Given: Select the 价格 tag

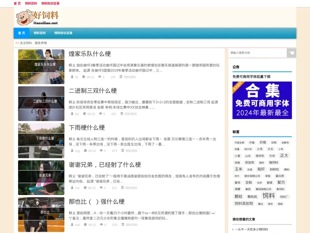Looking at the screenshot, I should (x=263, y=142).
